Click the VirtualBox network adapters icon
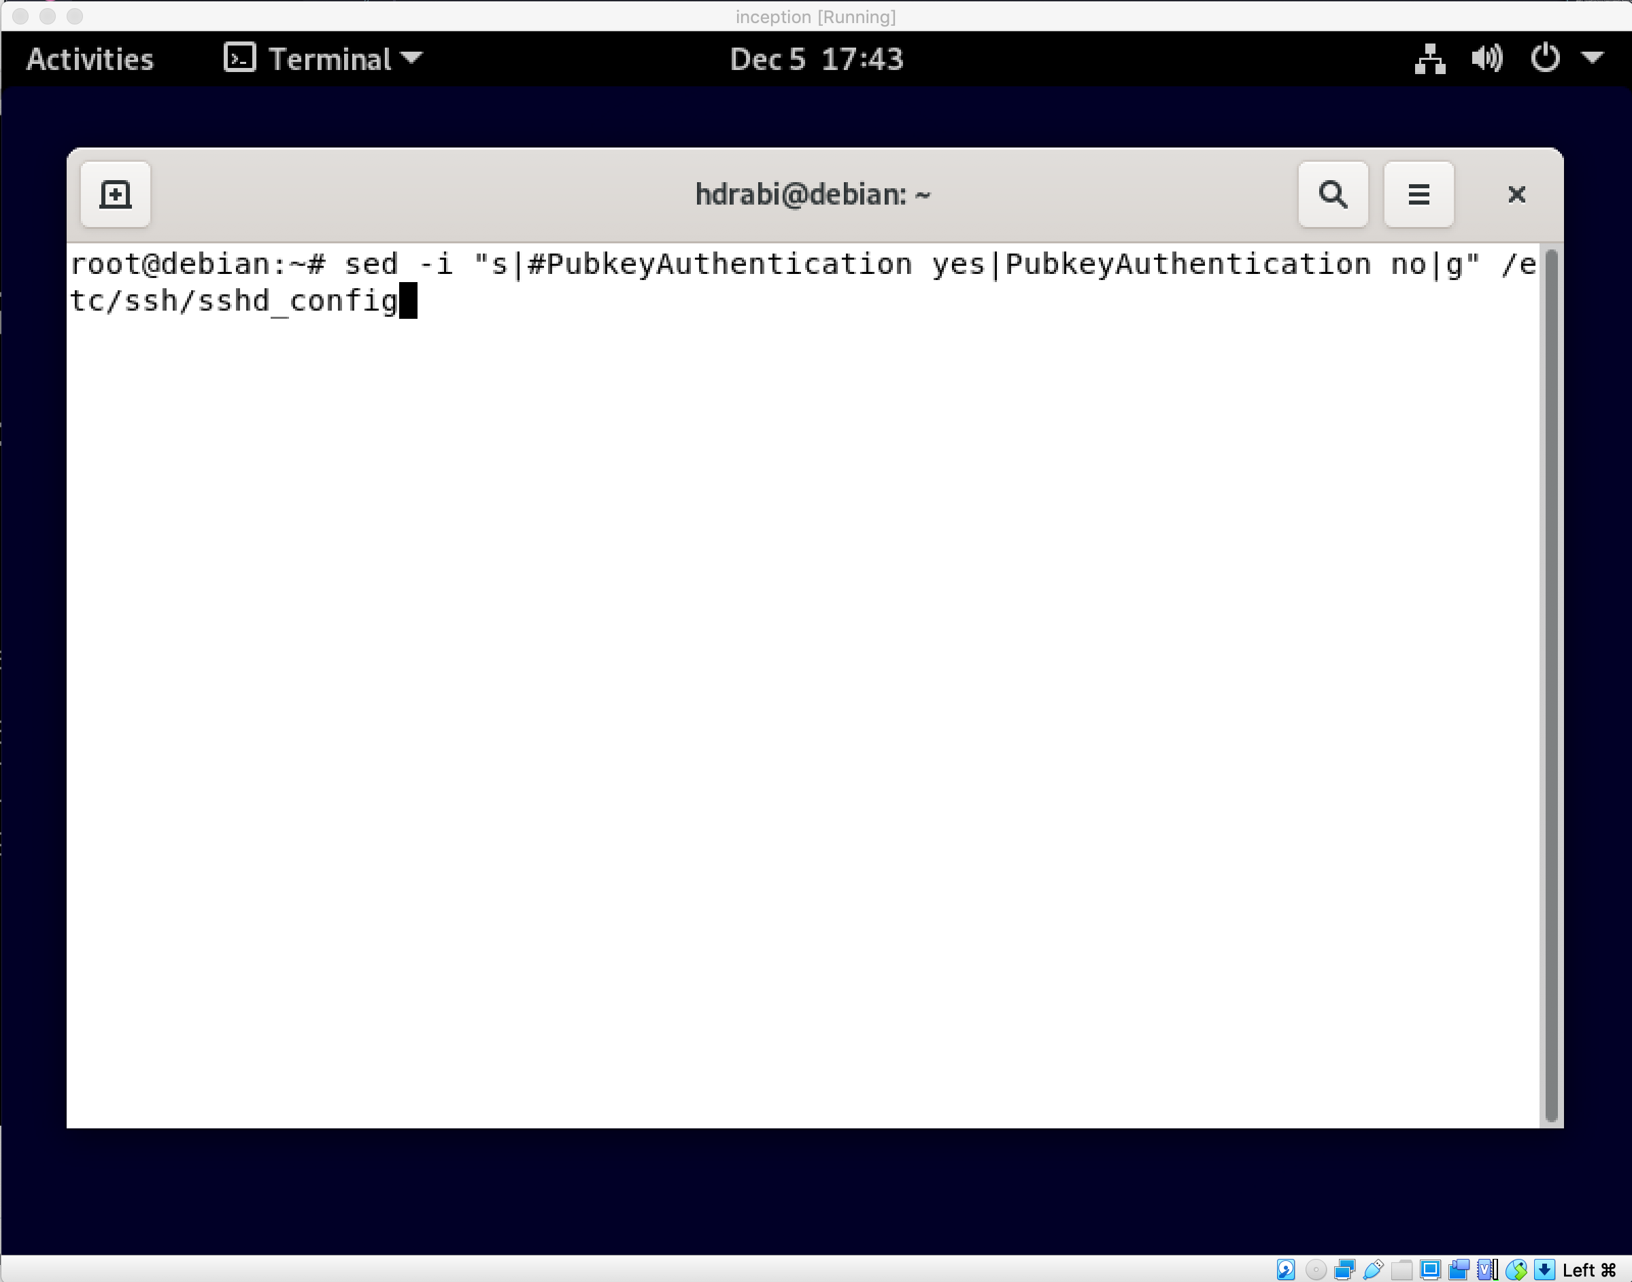The image size is (1632, 1282). pyautogui.click(x=1344, y=1269)
